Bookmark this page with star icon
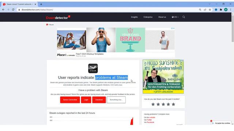 tap(210, 10)
